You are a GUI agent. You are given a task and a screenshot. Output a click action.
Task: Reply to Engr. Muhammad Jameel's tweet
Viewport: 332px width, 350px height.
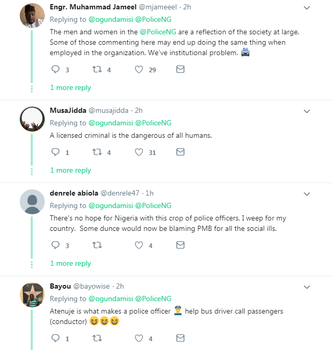pyautogui.click(x=56, y=69)
